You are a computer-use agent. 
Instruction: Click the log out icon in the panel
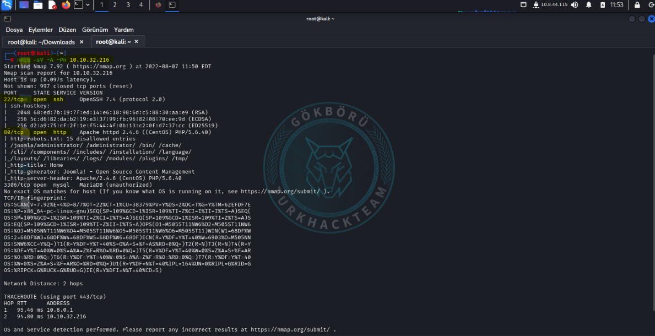click(651, 5)
